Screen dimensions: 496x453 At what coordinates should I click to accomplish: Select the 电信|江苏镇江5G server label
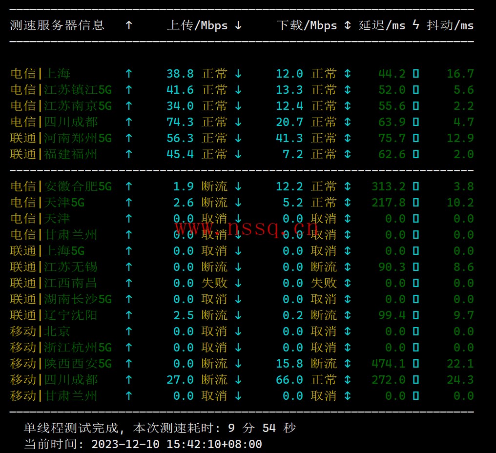coord(61,90)
